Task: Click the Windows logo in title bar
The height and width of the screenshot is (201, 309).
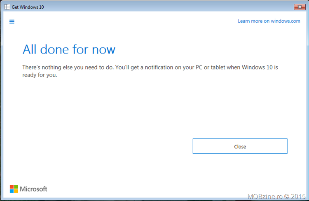Action: 7,7
